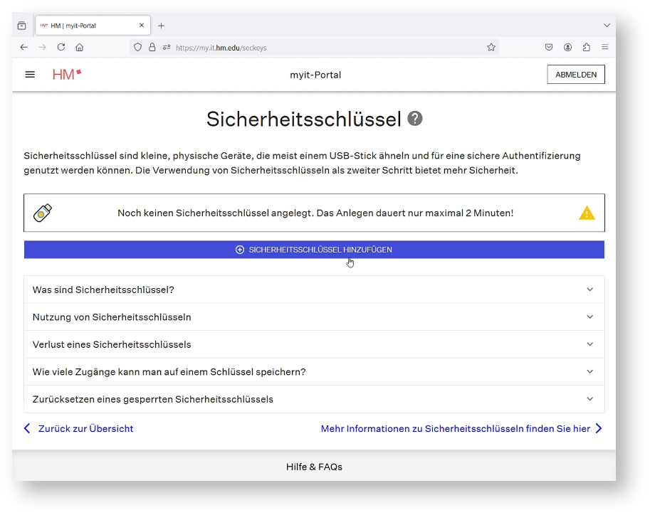This screenshot has width=650, height=515.
Task: Go to browser home page
Action: pyautogui.click(x=80, y=48)
